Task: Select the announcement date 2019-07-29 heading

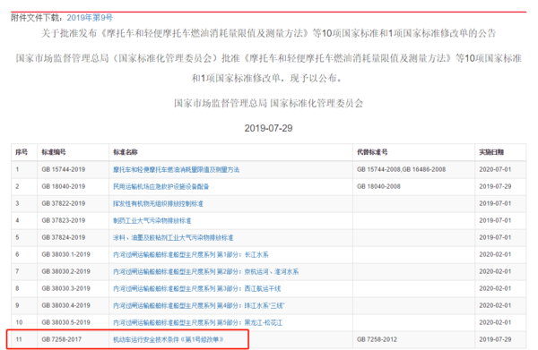Action: click(268, 128)
